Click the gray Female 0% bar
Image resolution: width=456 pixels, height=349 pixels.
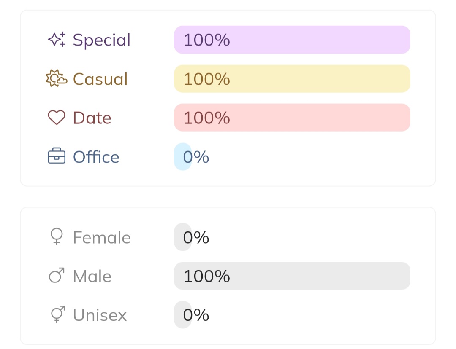tap(183, 237)
